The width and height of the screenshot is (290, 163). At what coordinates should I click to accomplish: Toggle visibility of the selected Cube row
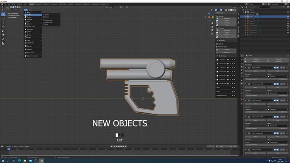coord(288,17)
